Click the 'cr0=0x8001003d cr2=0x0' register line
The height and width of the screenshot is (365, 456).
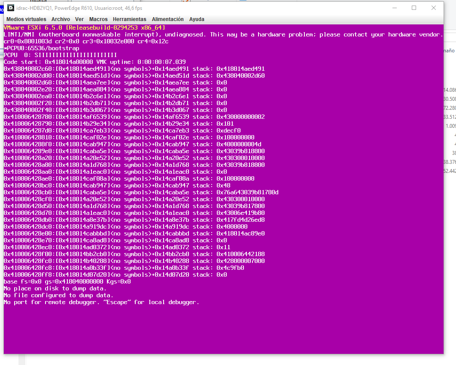tap(86, 41)
